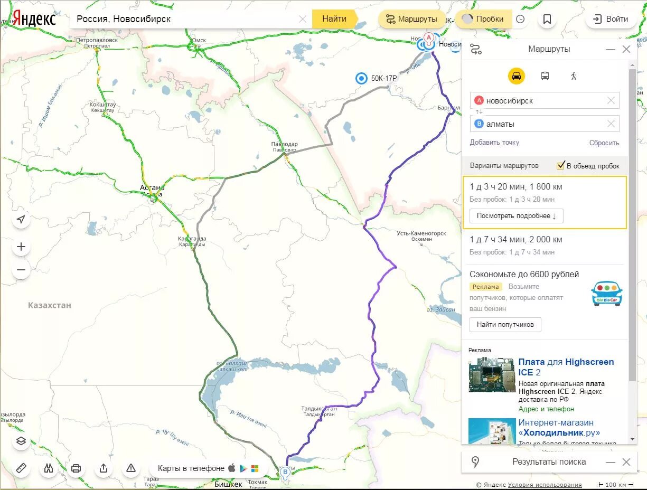647x490 pixels.
Task: Click Условия использования link
Action: [x=545, y=485]
